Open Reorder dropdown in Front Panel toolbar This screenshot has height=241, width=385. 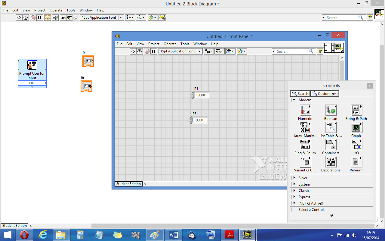[x=242, y=51]
